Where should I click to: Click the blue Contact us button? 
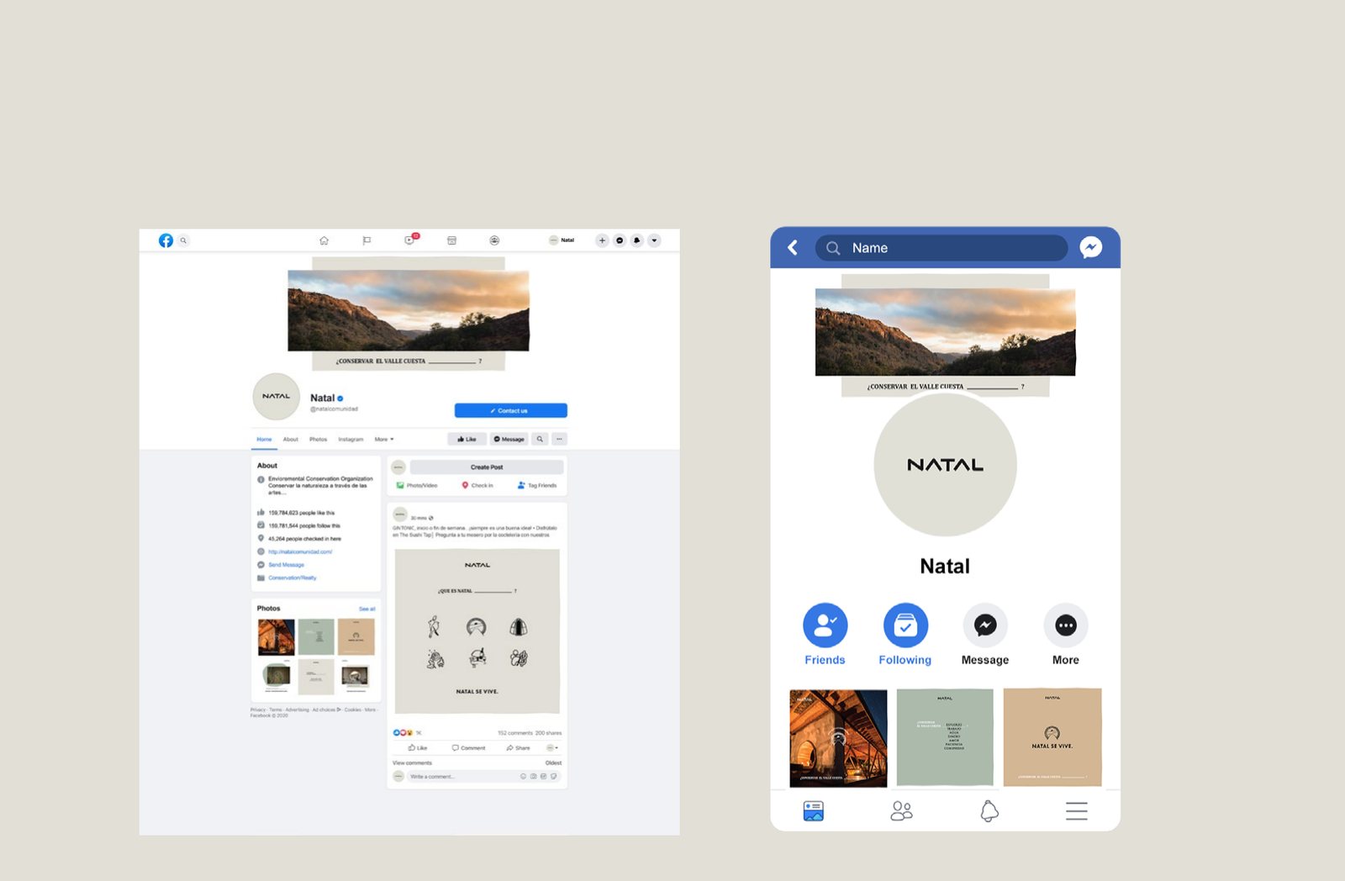click(510, 410)
